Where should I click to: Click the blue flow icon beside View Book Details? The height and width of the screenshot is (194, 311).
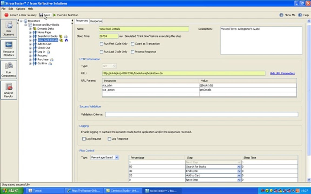tap(66, 40)
